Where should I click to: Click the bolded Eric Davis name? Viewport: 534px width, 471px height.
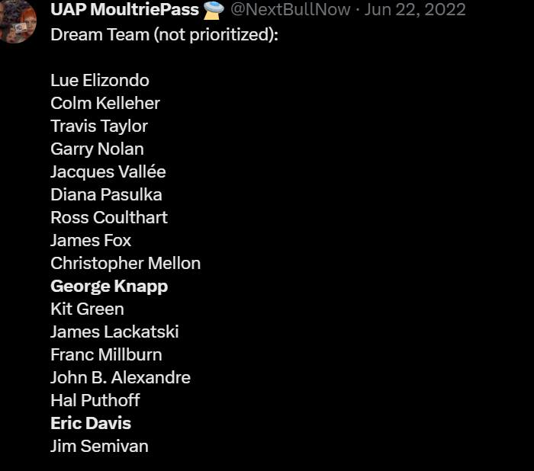pyautogui.click(x=91, y=423)
